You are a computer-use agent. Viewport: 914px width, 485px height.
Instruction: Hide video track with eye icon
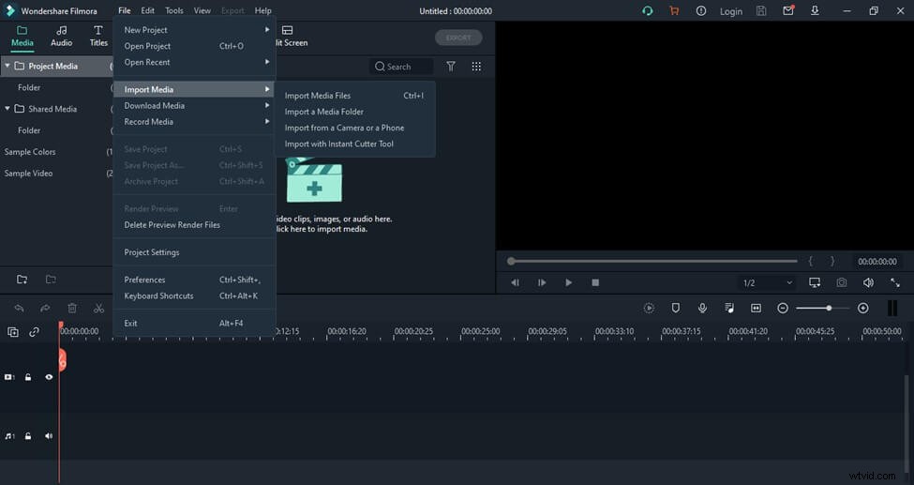[49, 378]
